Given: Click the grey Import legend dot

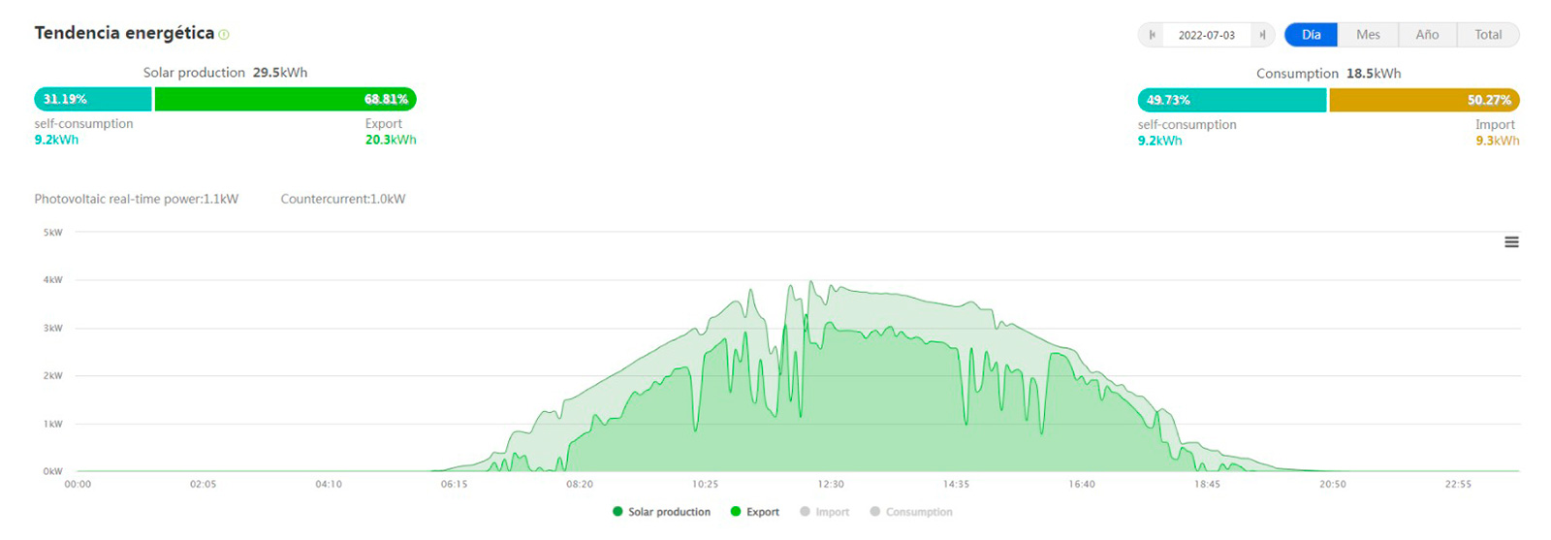Looking at the screenshot, I should [x=805, y=512].
